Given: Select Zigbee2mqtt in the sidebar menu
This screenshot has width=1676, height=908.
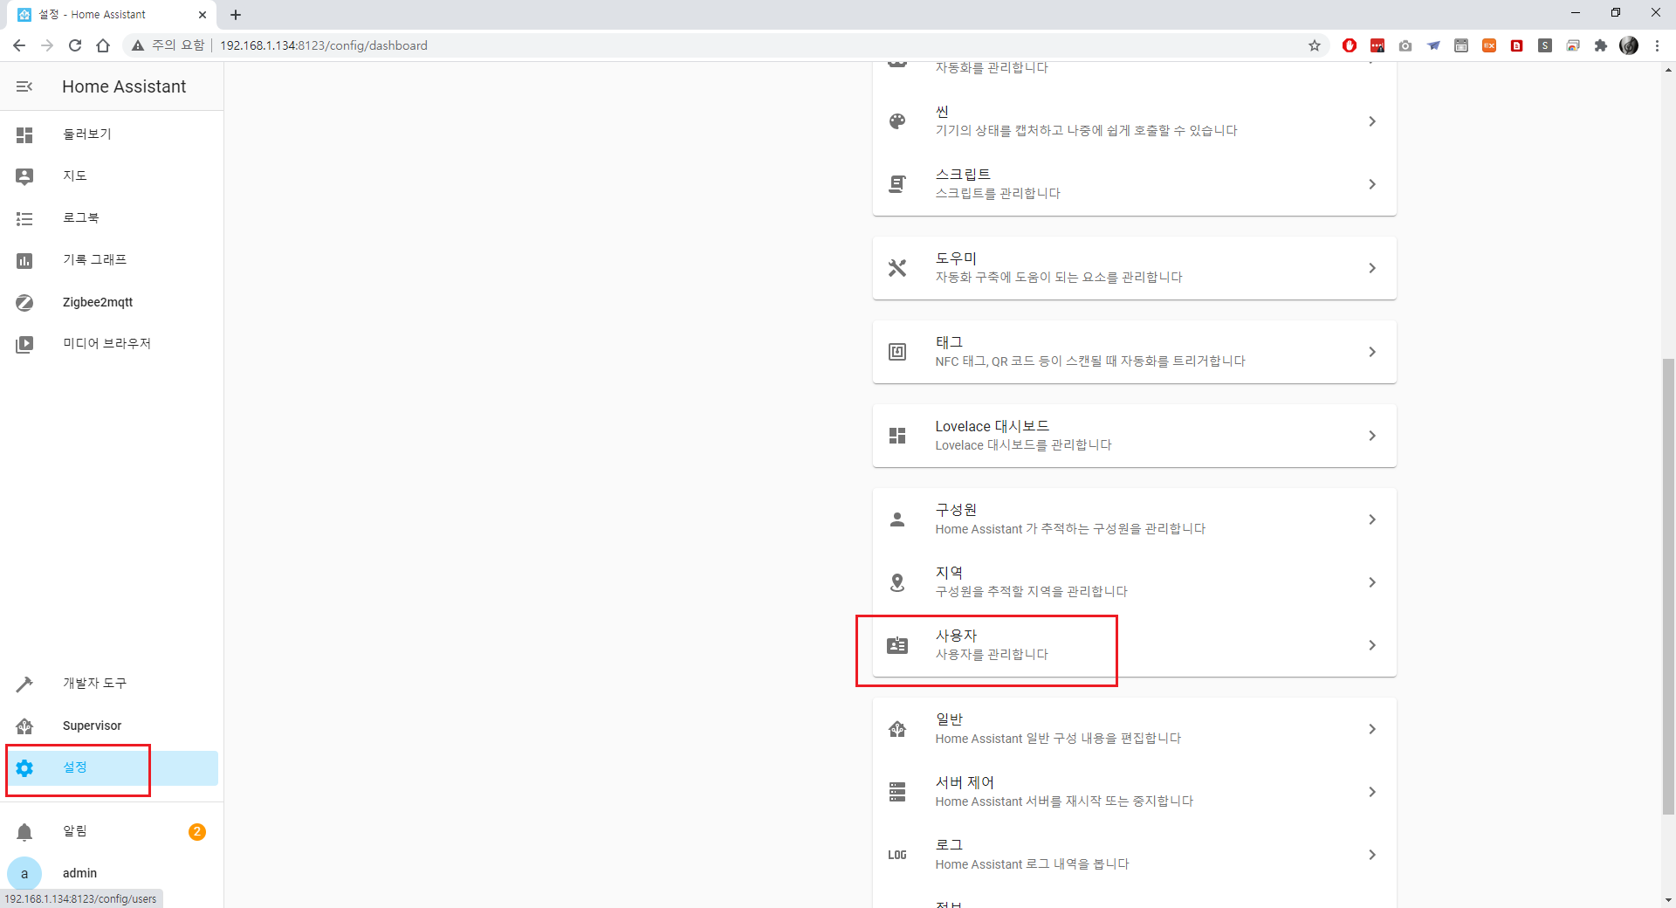Looking at the screenshot, I should pos(98,302).
